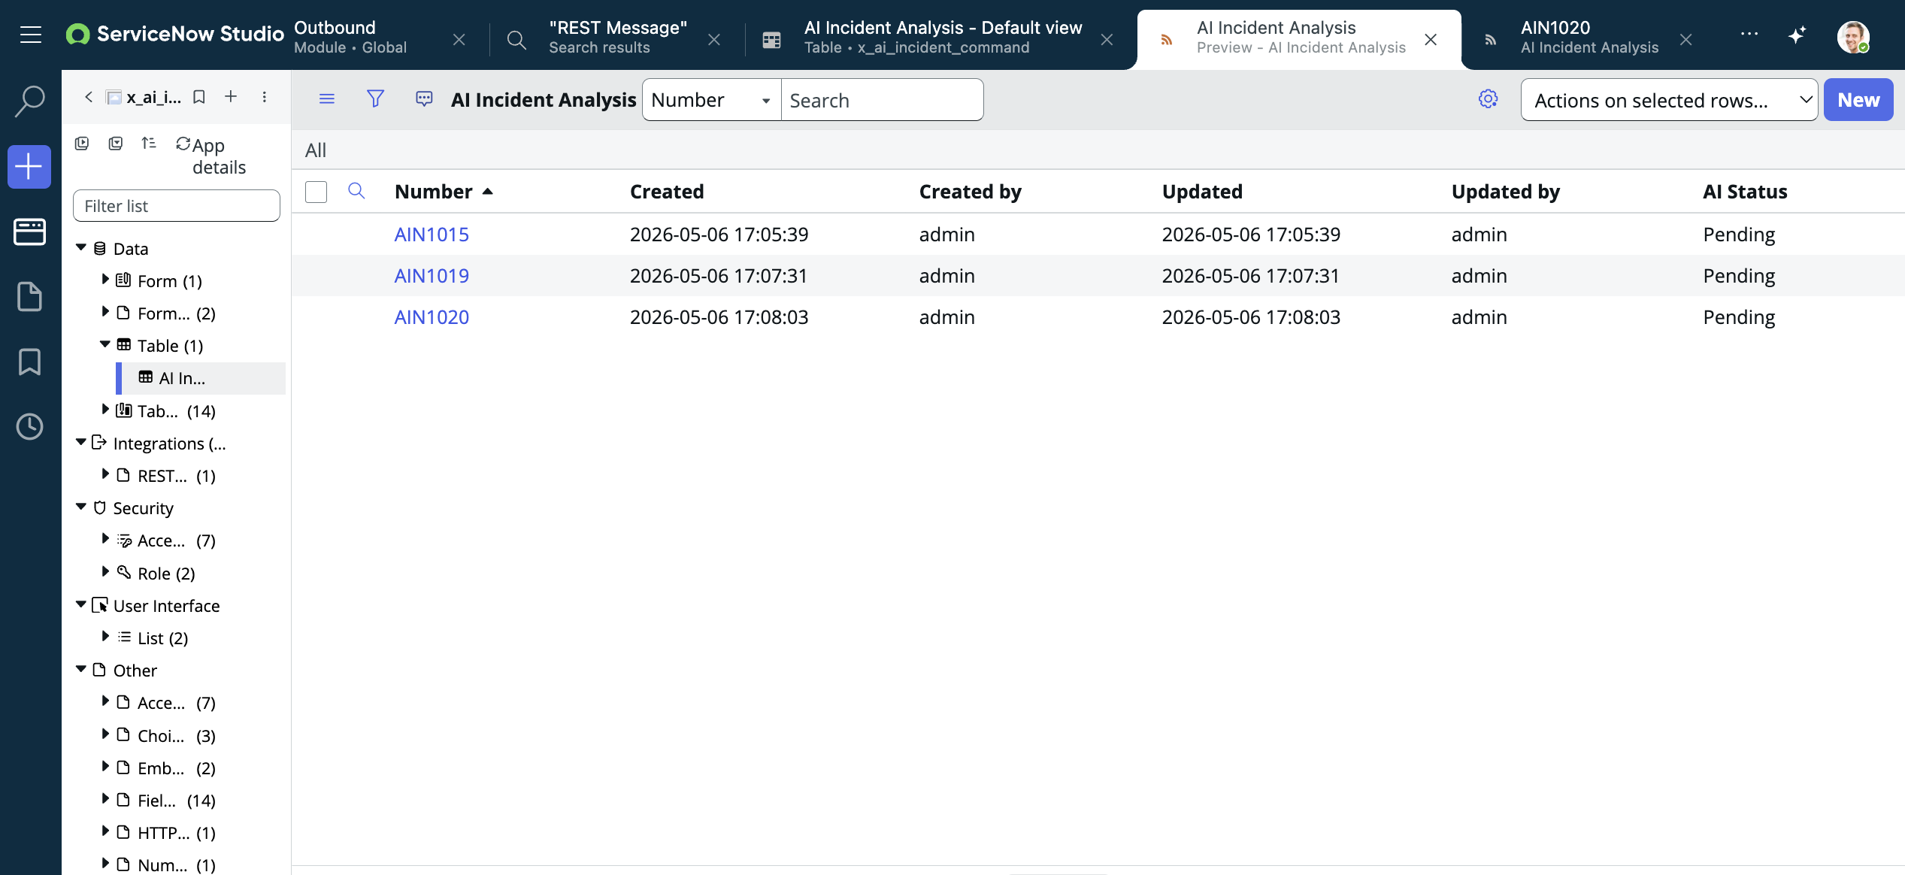Expand the Tab... (14) tree node
Screen dimensions: 1905x875
tap(105, 409)
